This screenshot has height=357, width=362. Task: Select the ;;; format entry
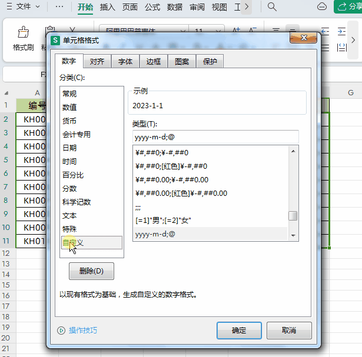click(x=211, y=207)
